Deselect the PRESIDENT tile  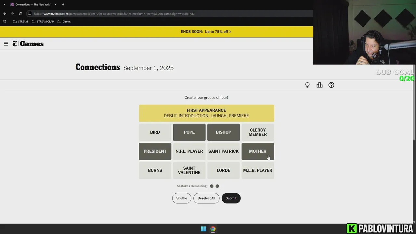click(x=155, y=151)
